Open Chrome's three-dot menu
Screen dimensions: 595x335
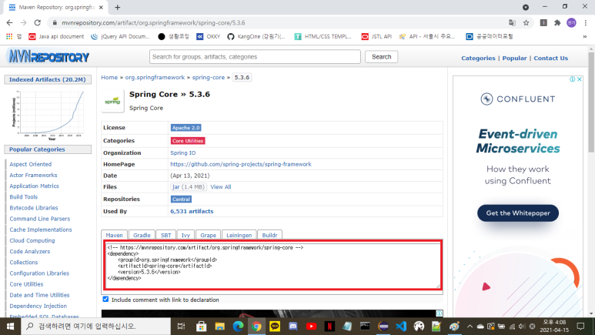pyautogui.click(x=586, y=23)
